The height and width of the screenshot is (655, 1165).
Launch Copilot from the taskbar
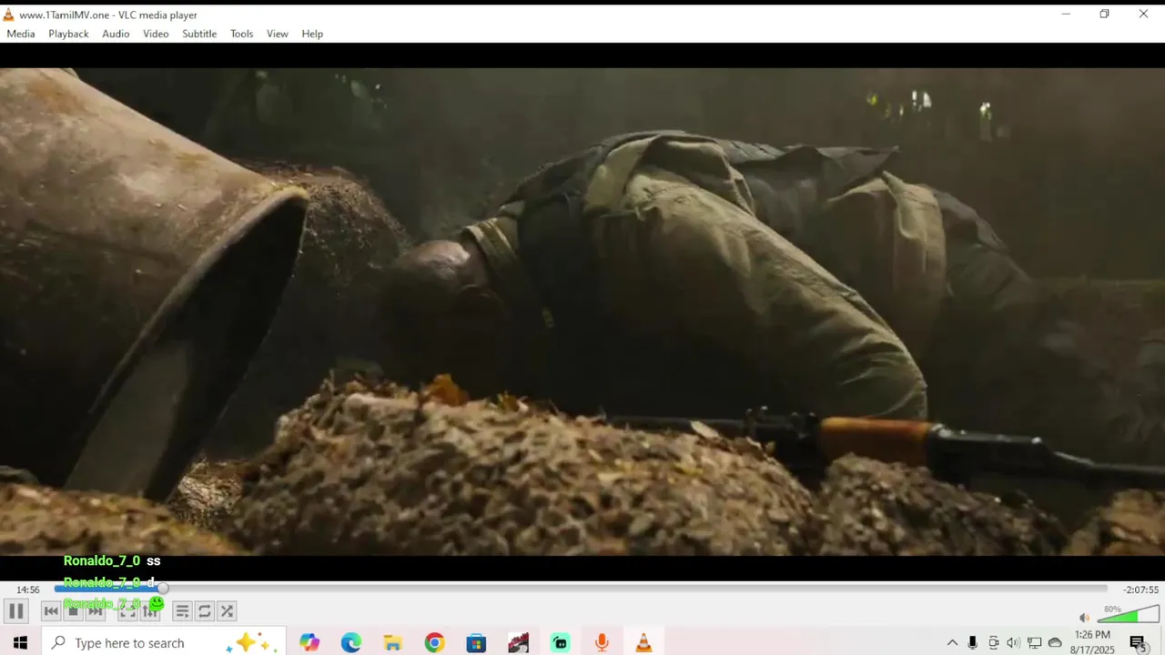pyautogui.click(x=309, y=642)
